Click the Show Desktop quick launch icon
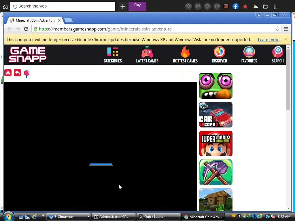This screenshot has height=221, width=295. point(21,217)
